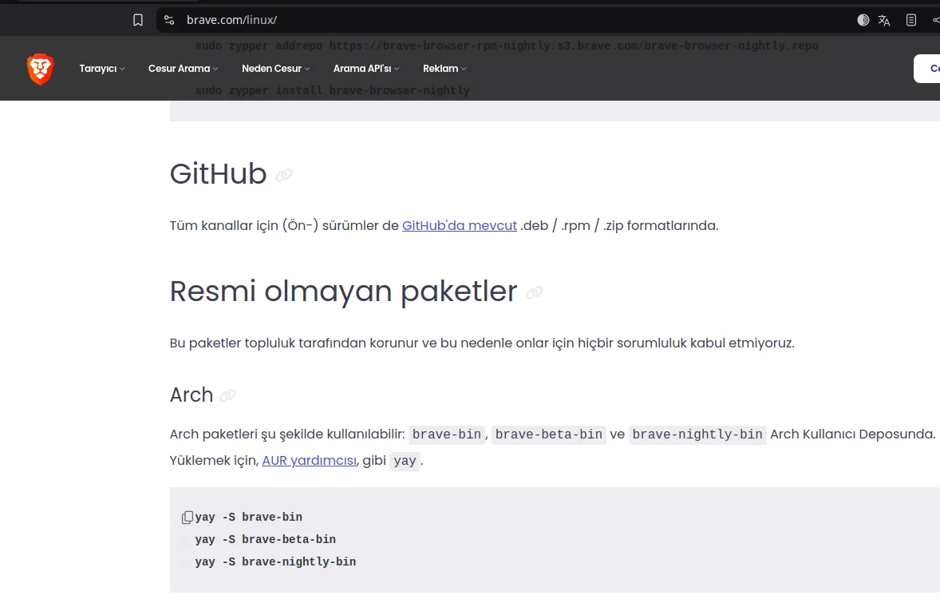This screenshot has width=940, height=603.
Task: Click the inline brave-beta-bin code label
Action: 548,434
